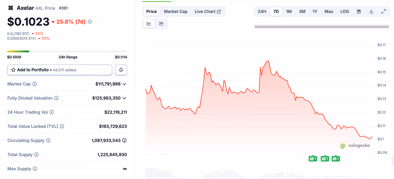Select the line chart view icon

click(149, 23)
